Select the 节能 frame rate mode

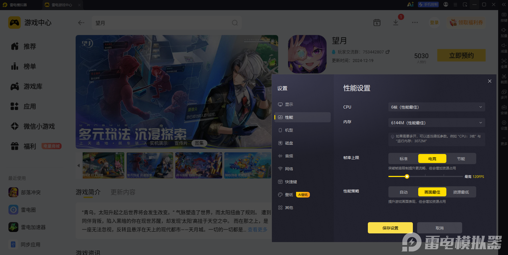461,159
